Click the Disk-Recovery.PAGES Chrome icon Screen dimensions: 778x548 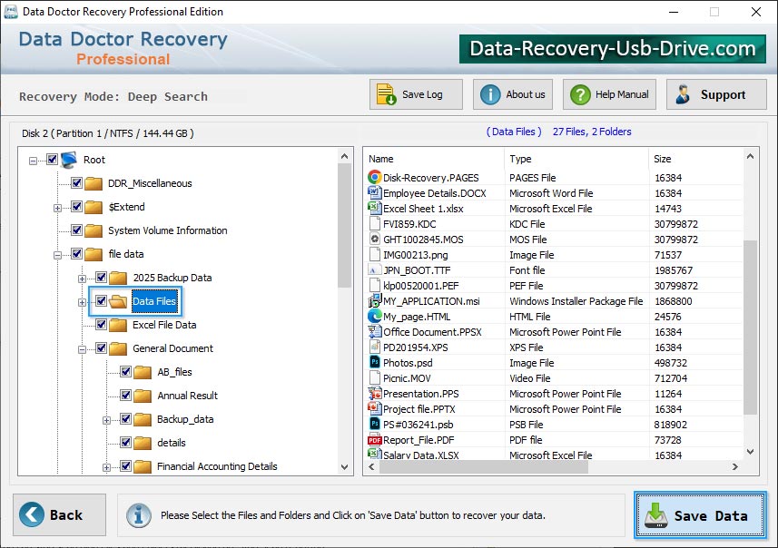pos(375,177)
